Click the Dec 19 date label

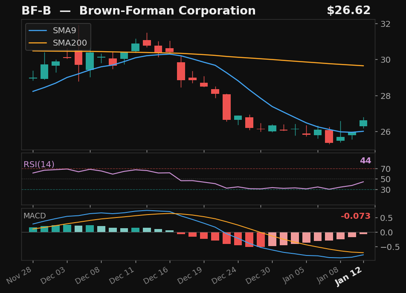point(190,275)
